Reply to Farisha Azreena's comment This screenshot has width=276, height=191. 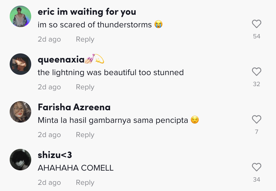[85, 135]
